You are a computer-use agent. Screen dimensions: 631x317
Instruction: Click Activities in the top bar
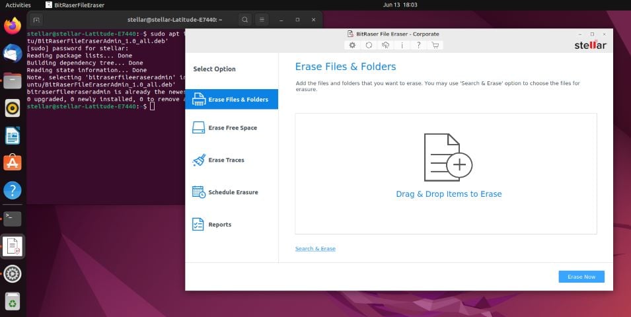coord(18,5)
